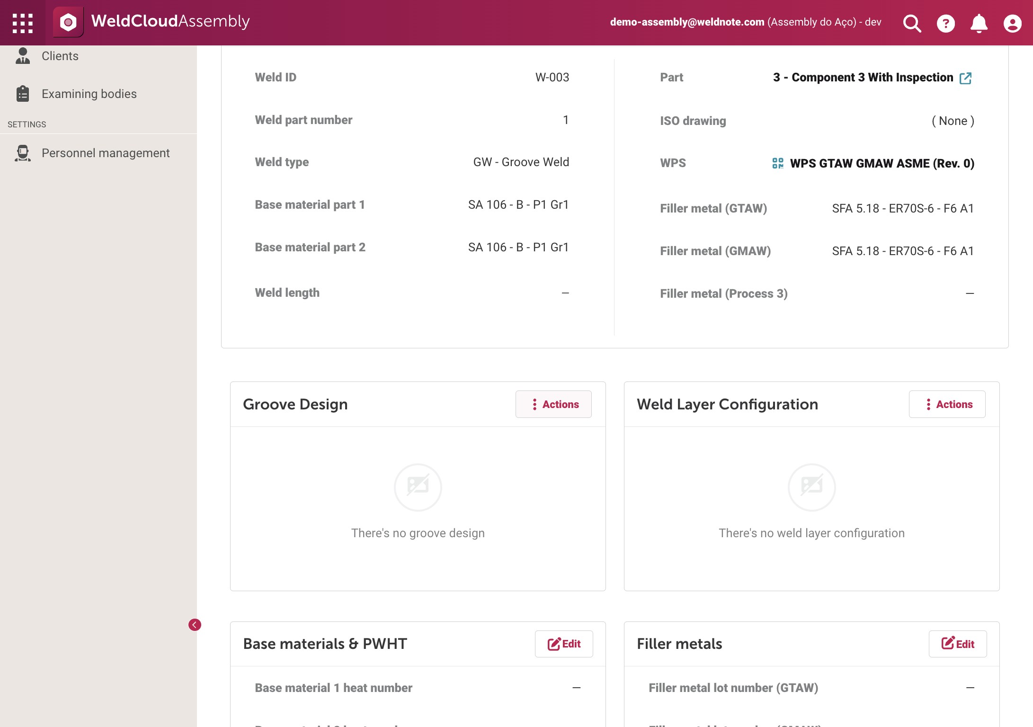Click 'Base material 1 heat number' label

(x=333, y=688)
